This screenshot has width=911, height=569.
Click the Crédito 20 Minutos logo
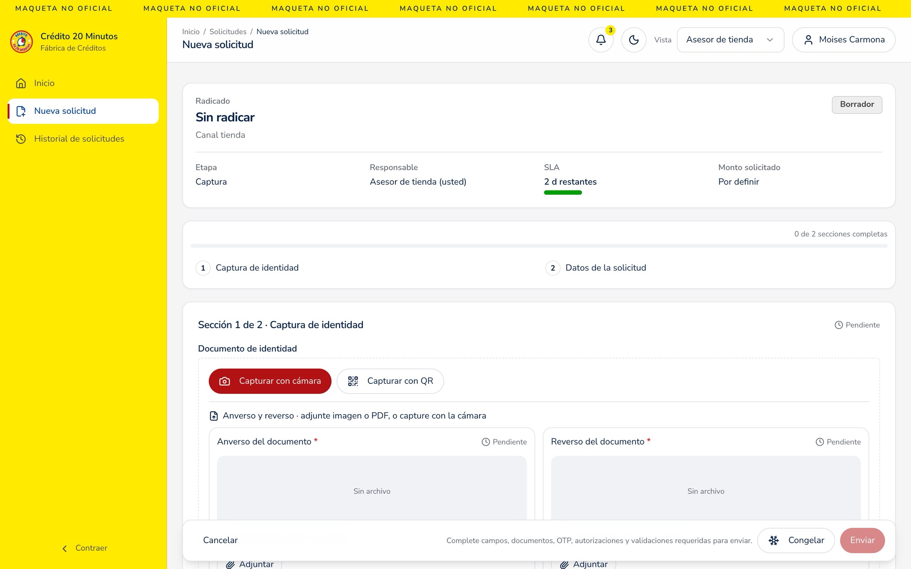(x=21, y=42)
